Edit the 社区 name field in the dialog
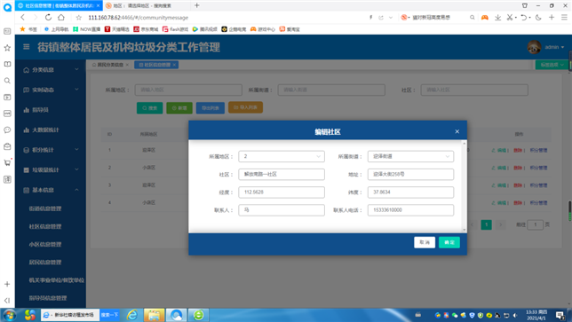The image size is (572, 322). 282,174
